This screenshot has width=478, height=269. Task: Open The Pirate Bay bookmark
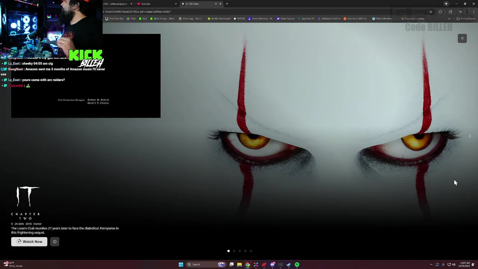click(114, 19)
